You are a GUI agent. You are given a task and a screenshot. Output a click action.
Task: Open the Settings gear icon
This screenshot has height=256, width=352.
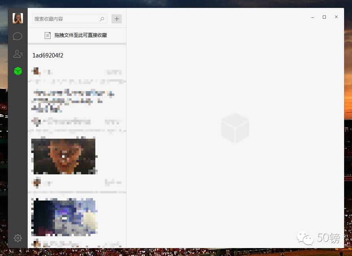[x=18, y=238]
